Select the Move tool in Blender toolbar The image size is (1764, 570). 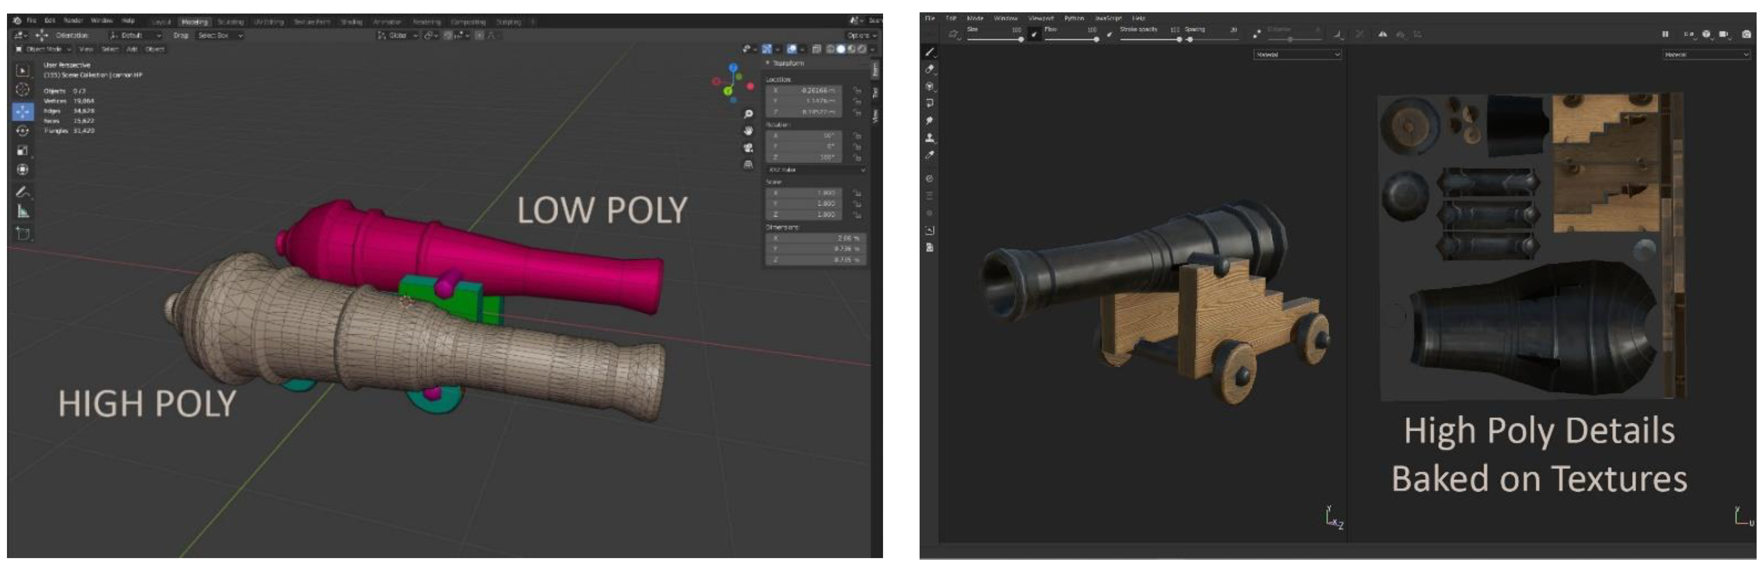[x=23, y=111]
